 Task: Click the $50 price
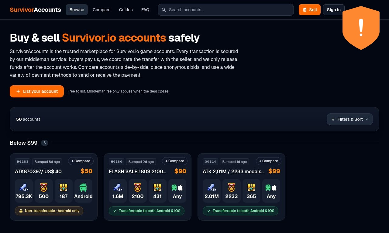(x=87, y=171)
